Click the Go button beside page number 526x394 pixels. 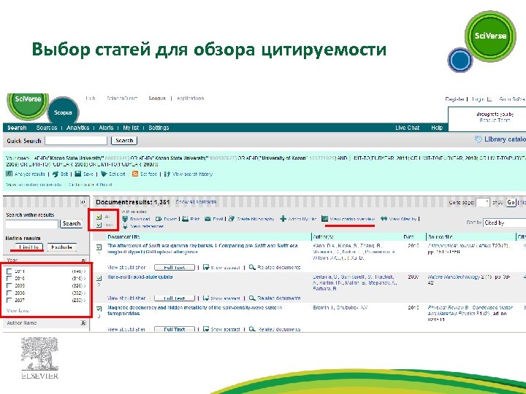(x=511, y=202)
